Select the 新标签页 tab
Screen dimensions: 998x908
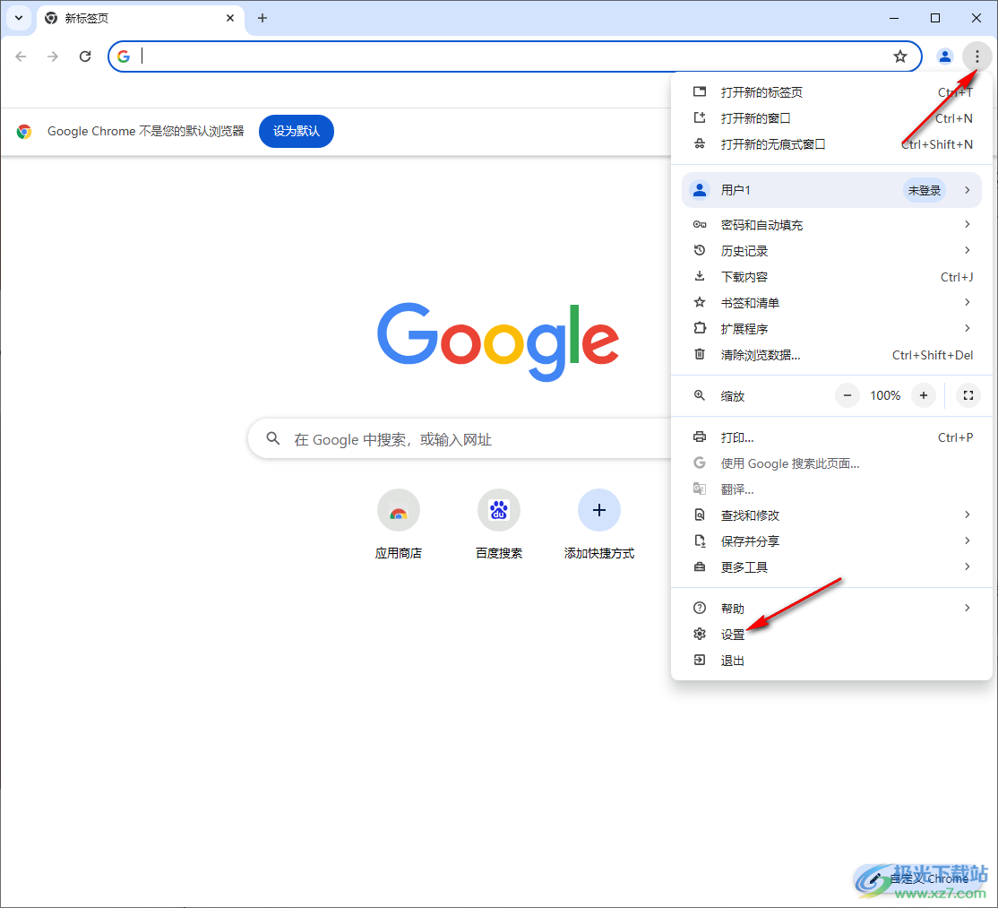140,19
